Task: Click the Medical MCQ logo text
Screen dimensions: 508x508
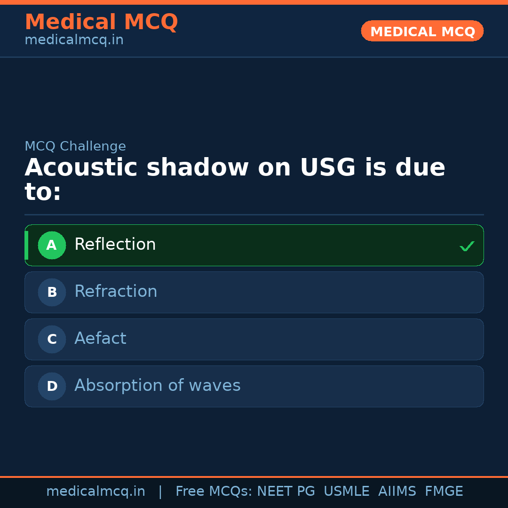Action: 101,22
